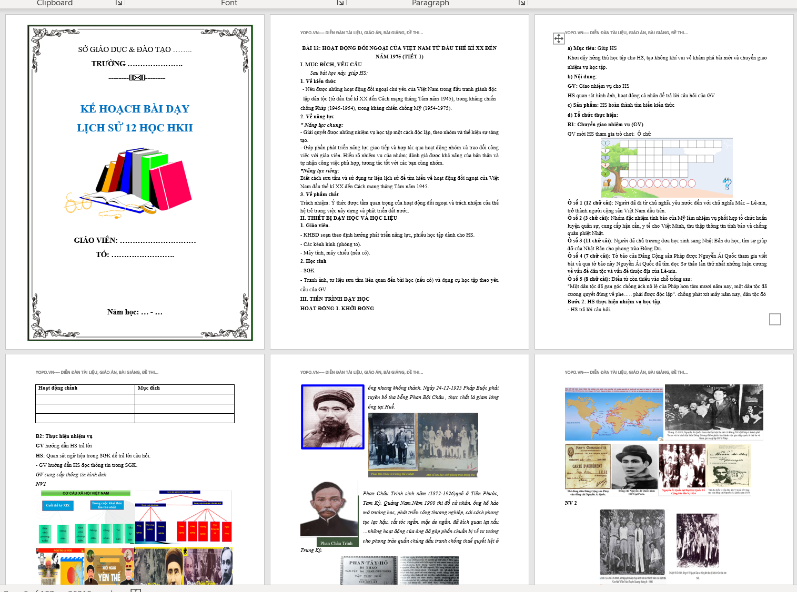Click the table resize handle square
The height and width of the screenshot is (592, 797).
click(x=775, y=319)
